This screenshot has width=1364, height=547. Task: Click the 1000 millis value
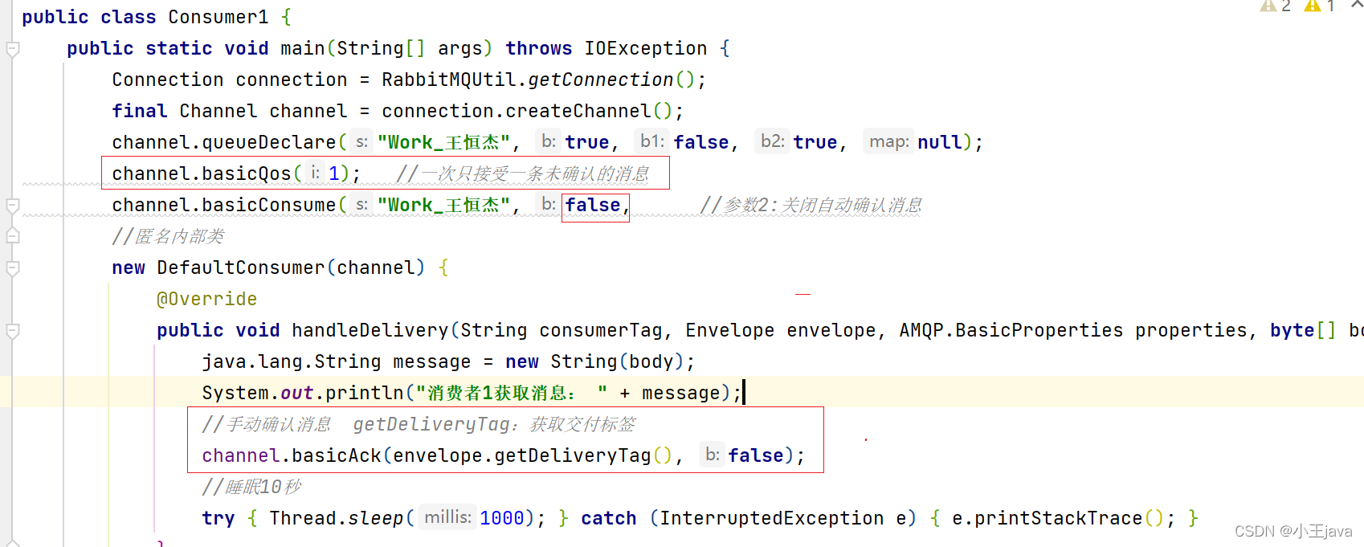[x=502, y=518]
